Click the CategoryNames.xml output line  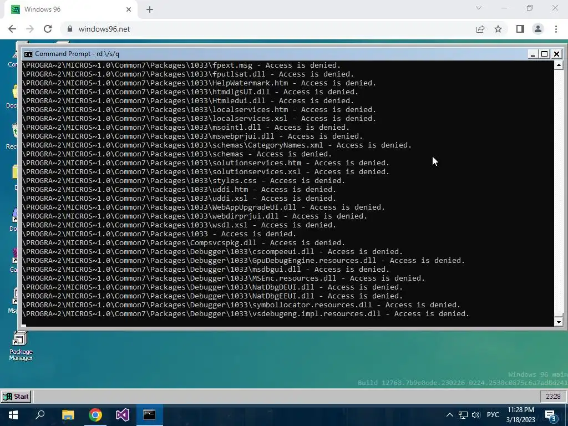217,145
